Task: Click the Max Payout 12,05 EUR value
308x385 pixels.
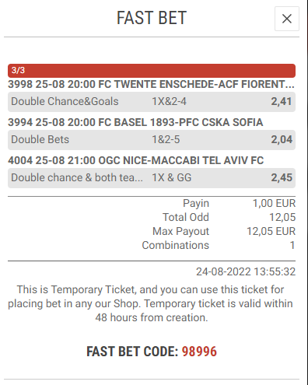Action: [271, 231]
